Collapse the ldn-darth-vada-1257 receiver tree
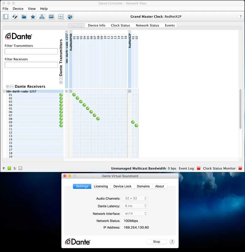This screenshot has width=245, height=252. 5,91
